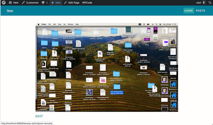Select the highlighted the-classicpress-theme-child-trash folder
Viewport: 213px width, 125px height.
click(x=117, y=87)
